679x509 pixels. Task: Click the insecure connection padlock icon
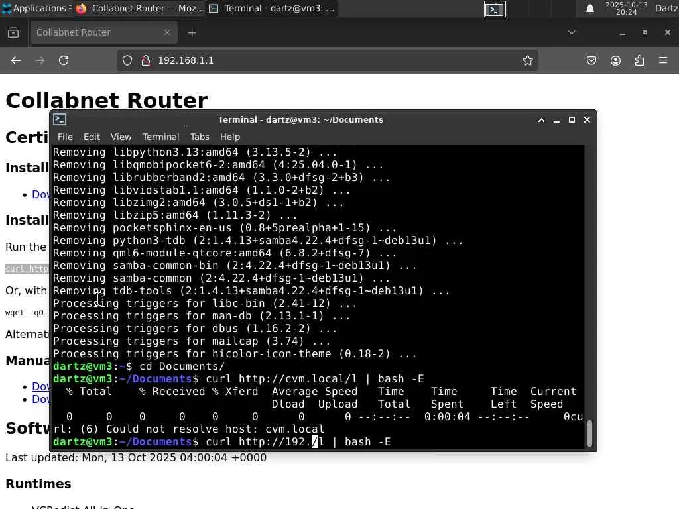click(x=146, y=60)
